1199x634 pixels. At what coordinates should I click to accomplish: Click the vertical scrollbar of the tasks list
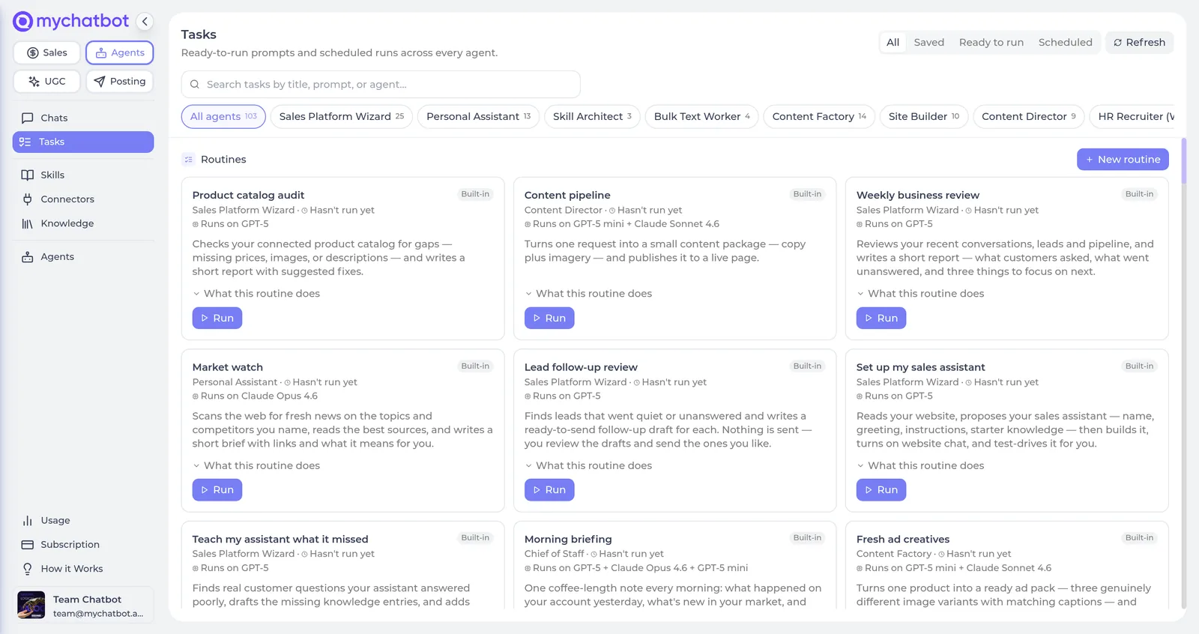1184,161
